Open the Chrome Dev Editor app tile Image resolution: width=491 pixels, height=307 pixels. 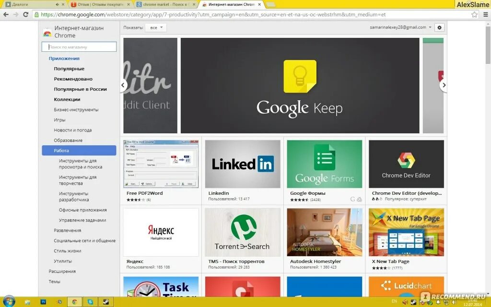click(x=406, y=171)
